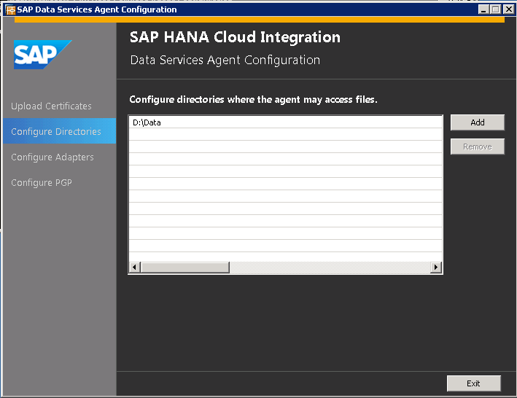Click the SAP logo in the sidebar
This screenshot has width=517, height=398.
pos(42,55)
